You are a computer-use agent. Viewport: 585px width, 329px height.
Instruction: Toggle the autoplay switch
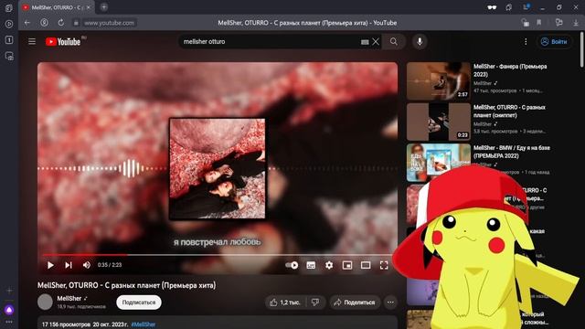pyautogui.click(x=292, y=265)
